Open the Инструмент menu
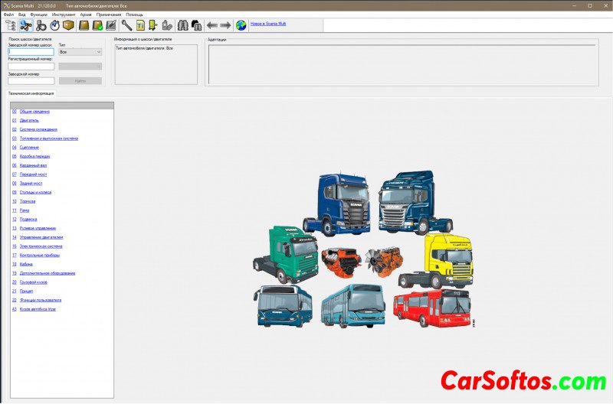The height and width of the screenshot is (404, 613). pyautogui.click(x=64, y=15)
